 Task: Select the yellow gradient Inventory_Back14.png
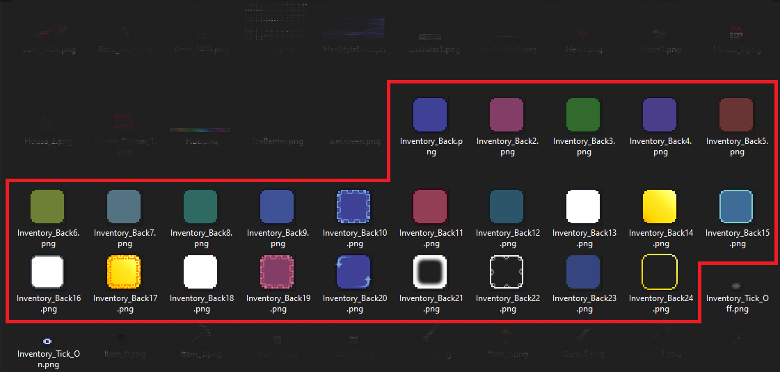[660, 207]
